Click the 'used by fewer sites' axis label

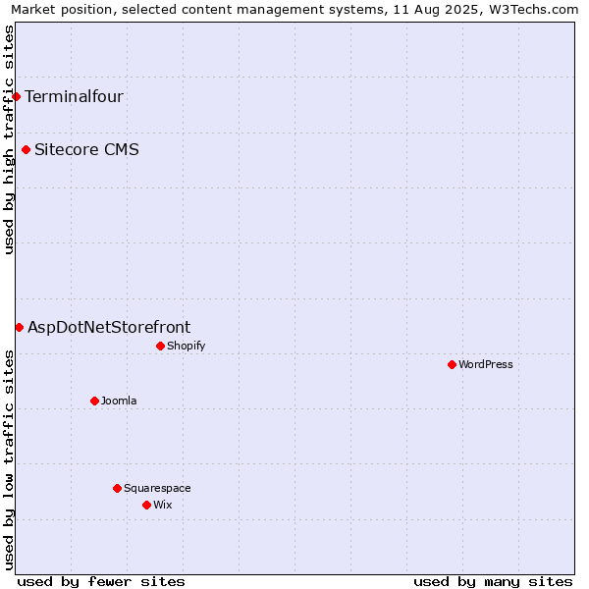[101, 582]
